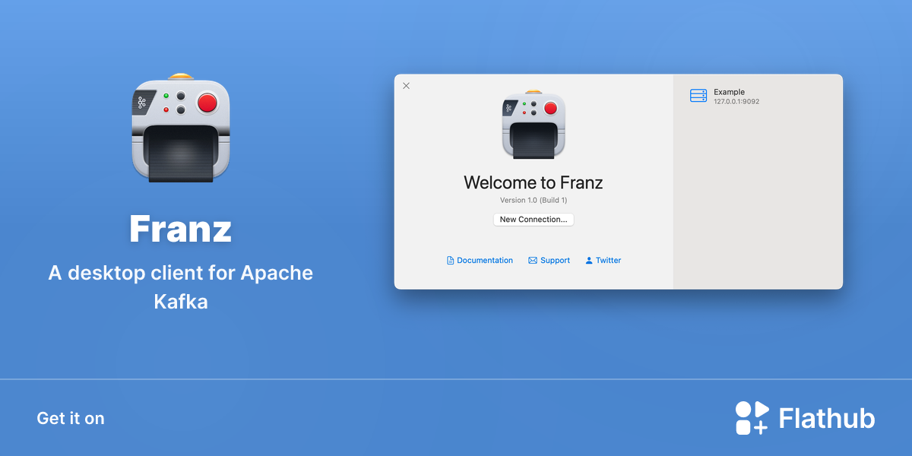Image resolution: width=912 pixels, height=456 pixels.
Task: Click the 127.0.0.1:9092 address text
Action: 736,101
